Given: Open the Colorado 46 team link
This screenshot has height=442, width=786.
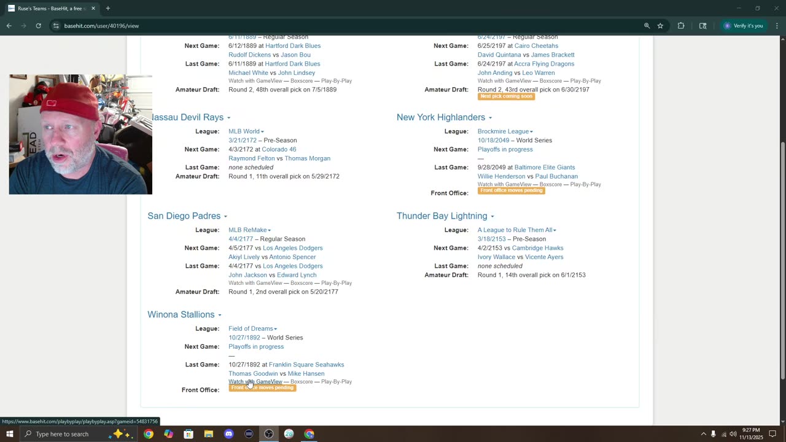Looking at the screenshot, I should coord(279,149).
